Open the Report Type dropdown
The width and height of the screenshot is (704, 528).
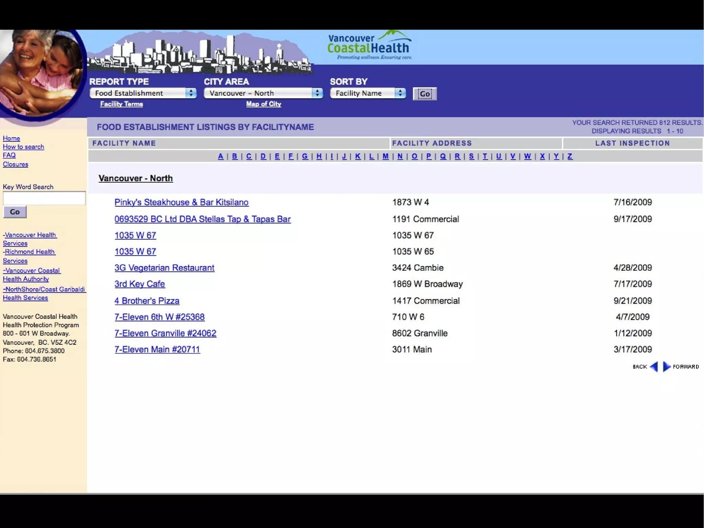pos(143,93)
